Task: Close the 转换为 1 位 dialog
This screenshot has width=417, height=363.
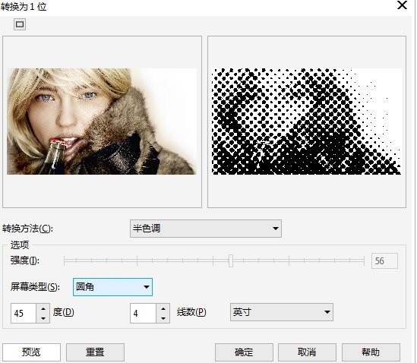Action: click(402, 5)
